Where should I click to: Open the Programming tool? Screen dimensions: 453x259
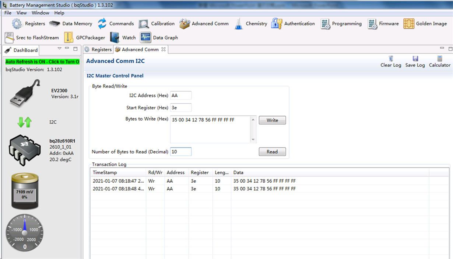(x=341, y=24)
